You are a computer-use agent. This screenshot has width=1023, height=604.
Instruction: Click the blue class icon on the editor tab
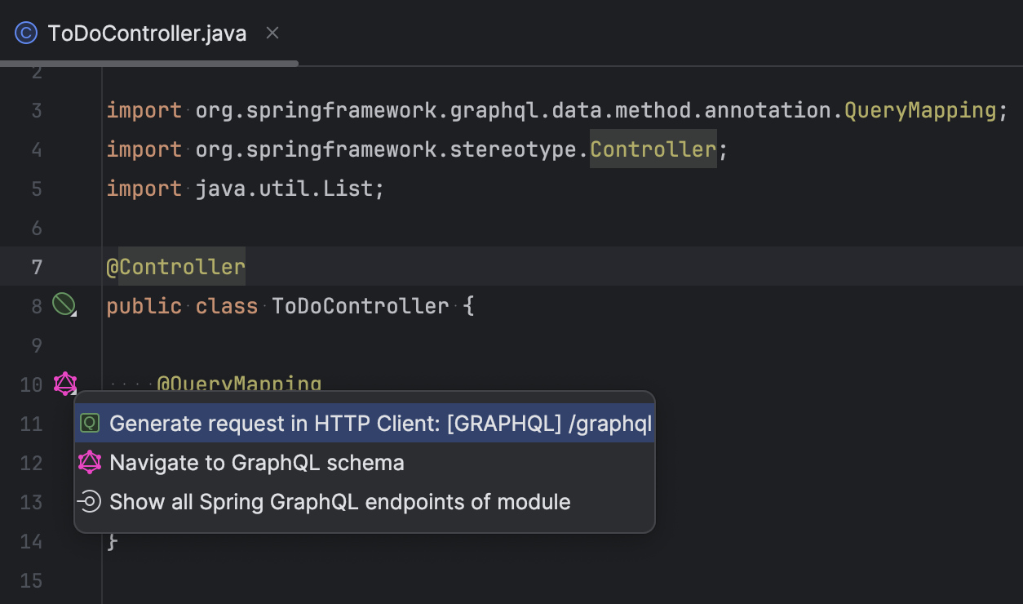point(24,33)
